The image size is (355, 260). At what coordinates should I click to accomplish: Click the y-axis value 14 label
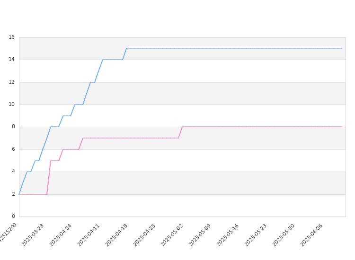[12, 60]
